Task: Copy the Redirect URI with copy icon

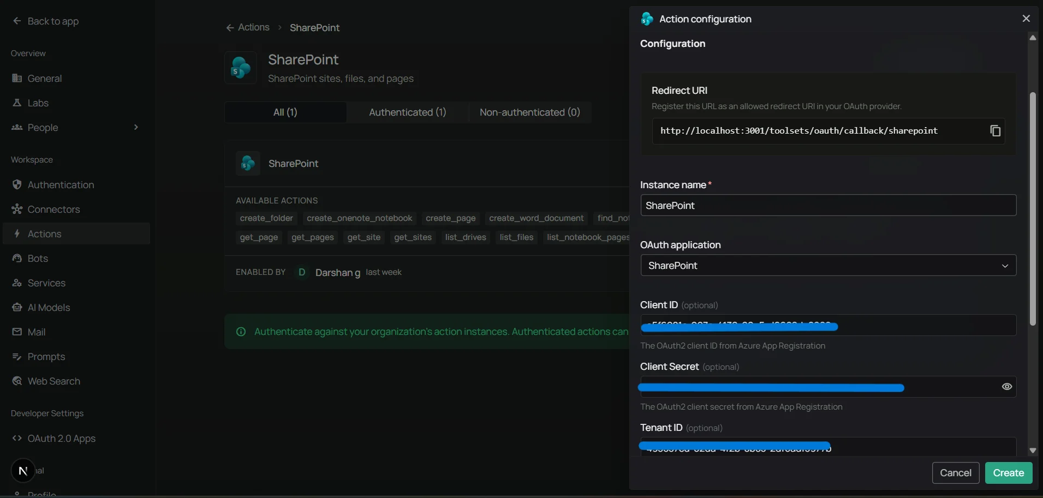Action: tap(995, 131)
